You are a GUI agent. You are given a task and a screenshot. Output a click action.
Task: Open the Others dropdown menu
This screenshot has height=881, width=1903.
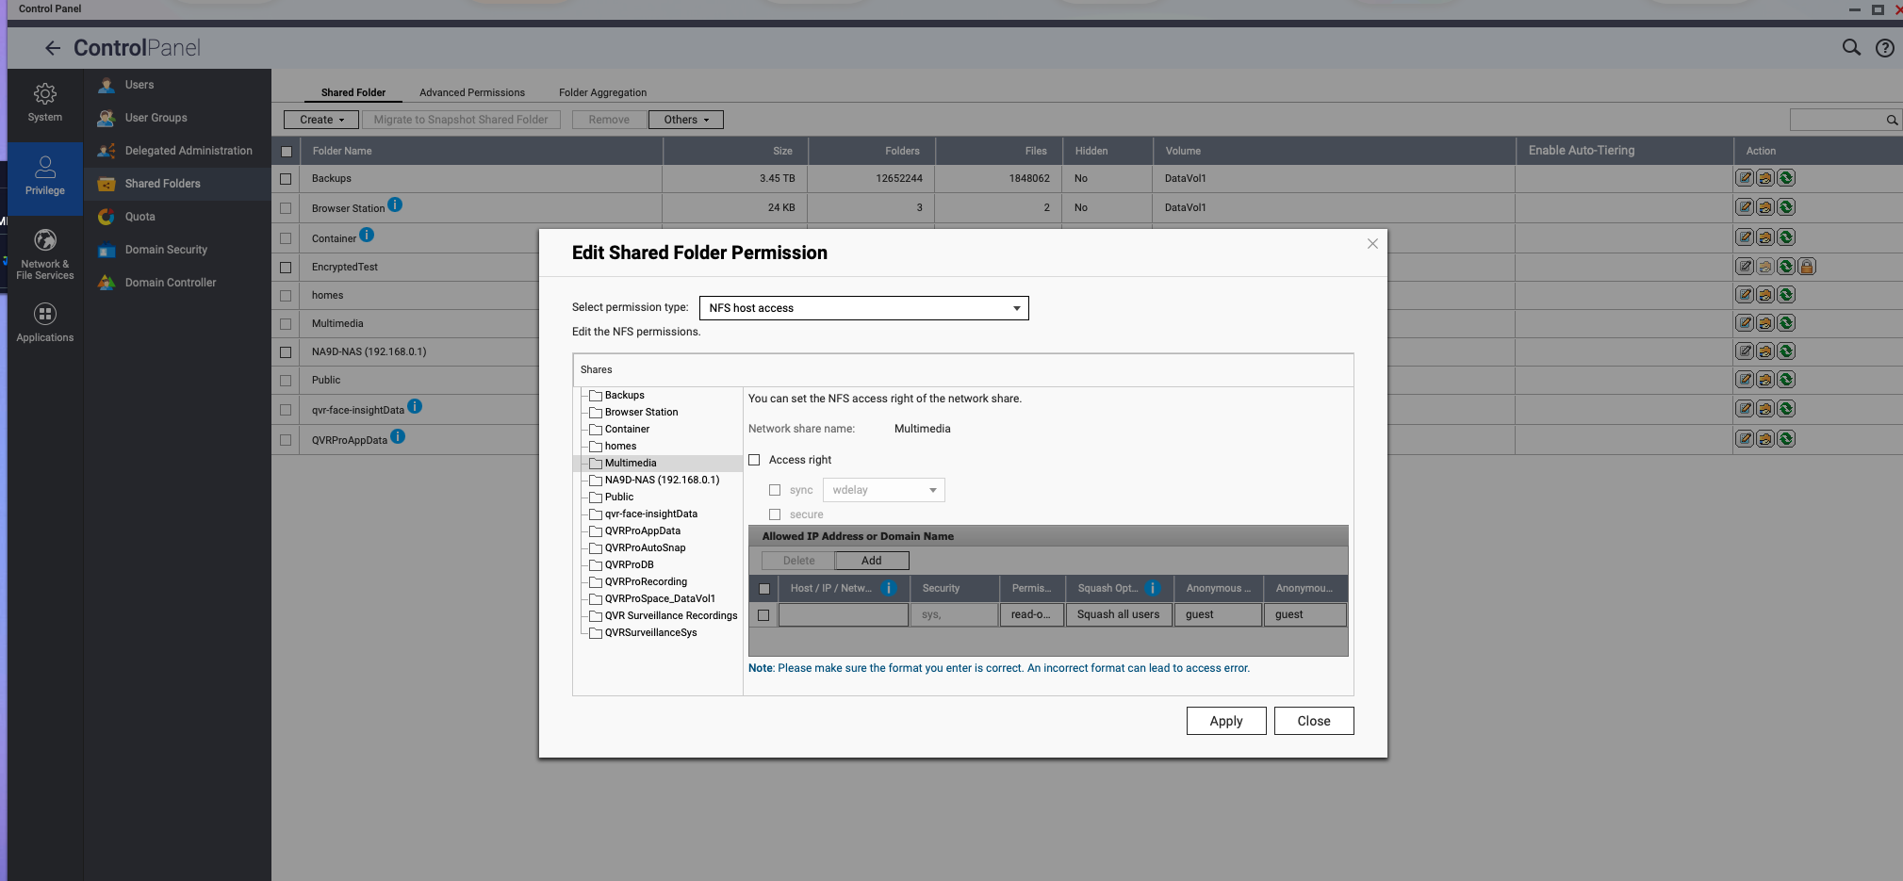pos(685,120)
